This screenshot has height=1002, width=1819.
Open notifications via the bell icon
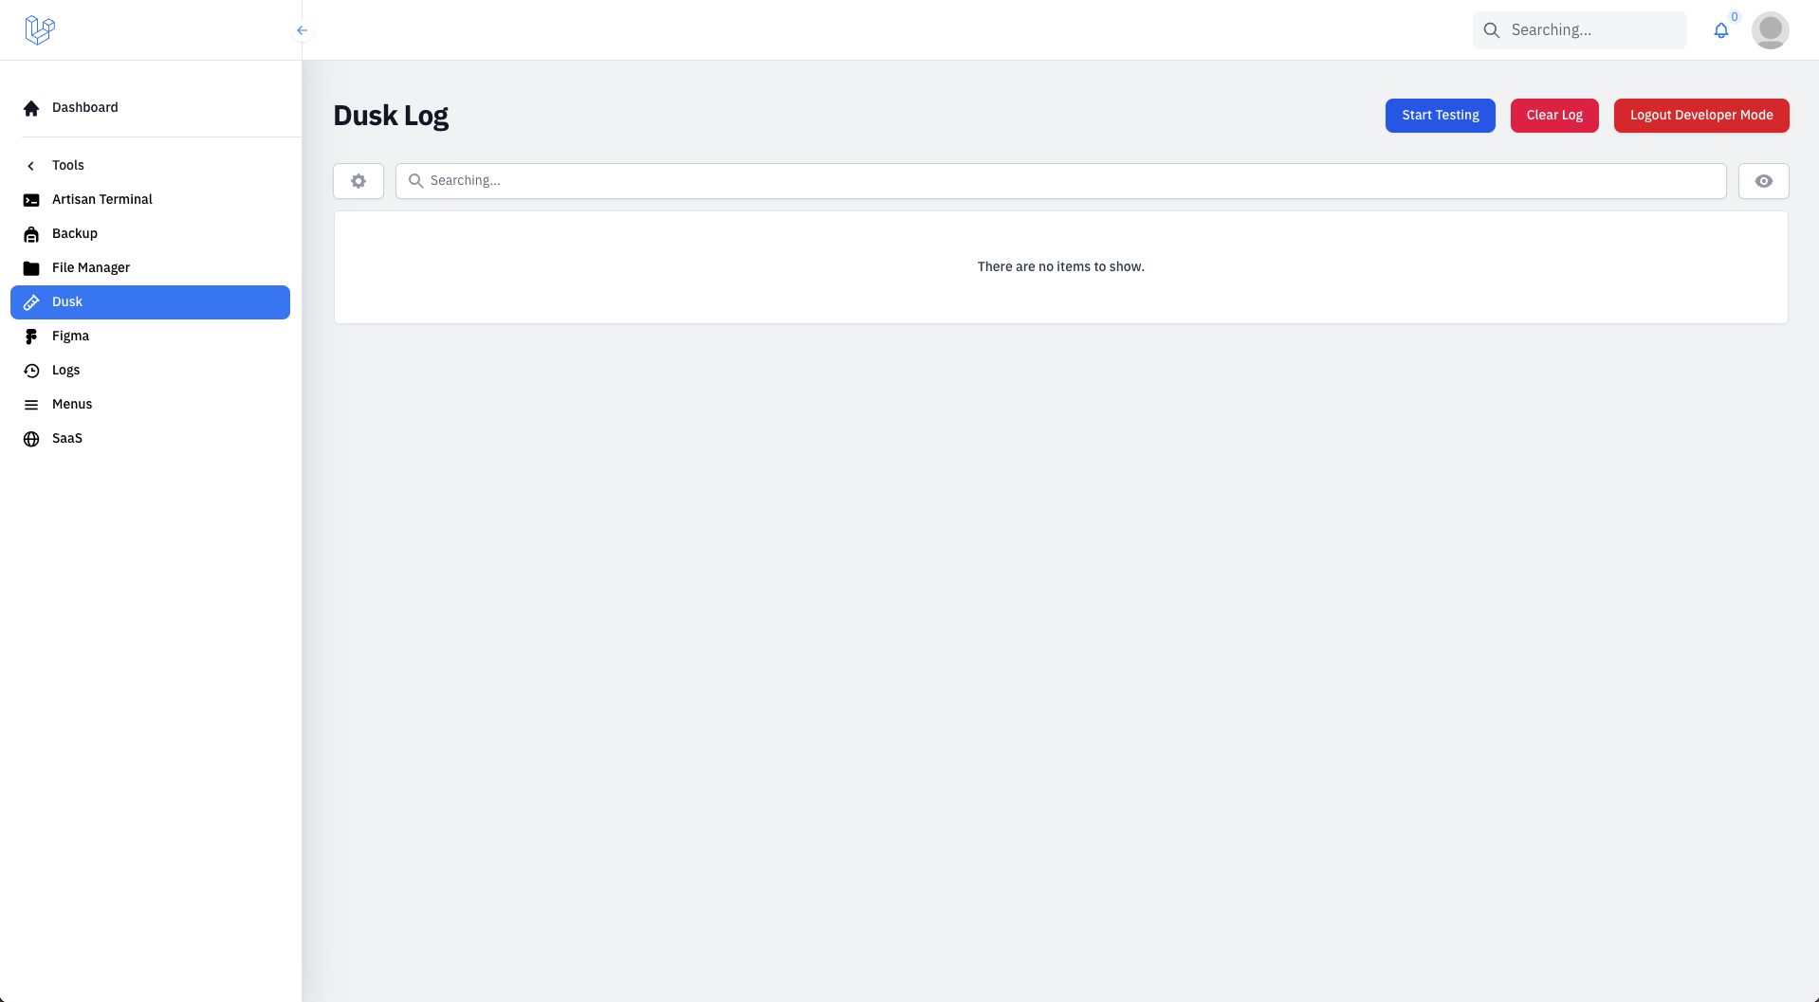click(x=1721, y=30)
